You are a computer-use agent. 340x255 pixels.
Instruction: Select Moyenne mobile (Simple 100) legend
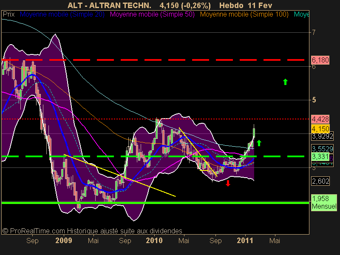[244, 14]
